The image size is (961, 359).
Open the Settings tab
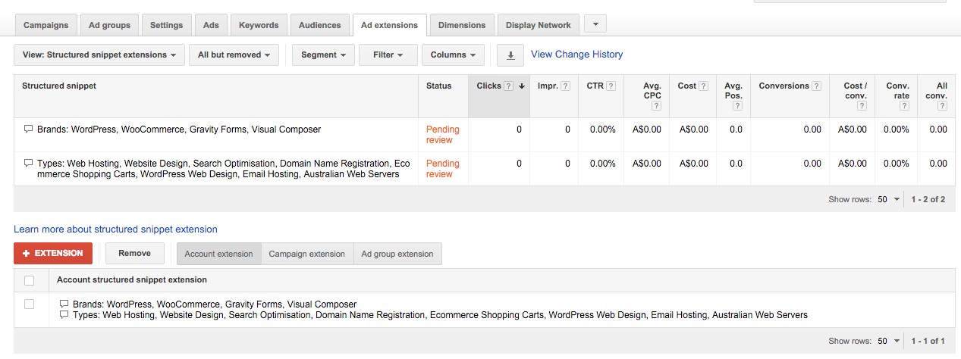coord(166,25)
